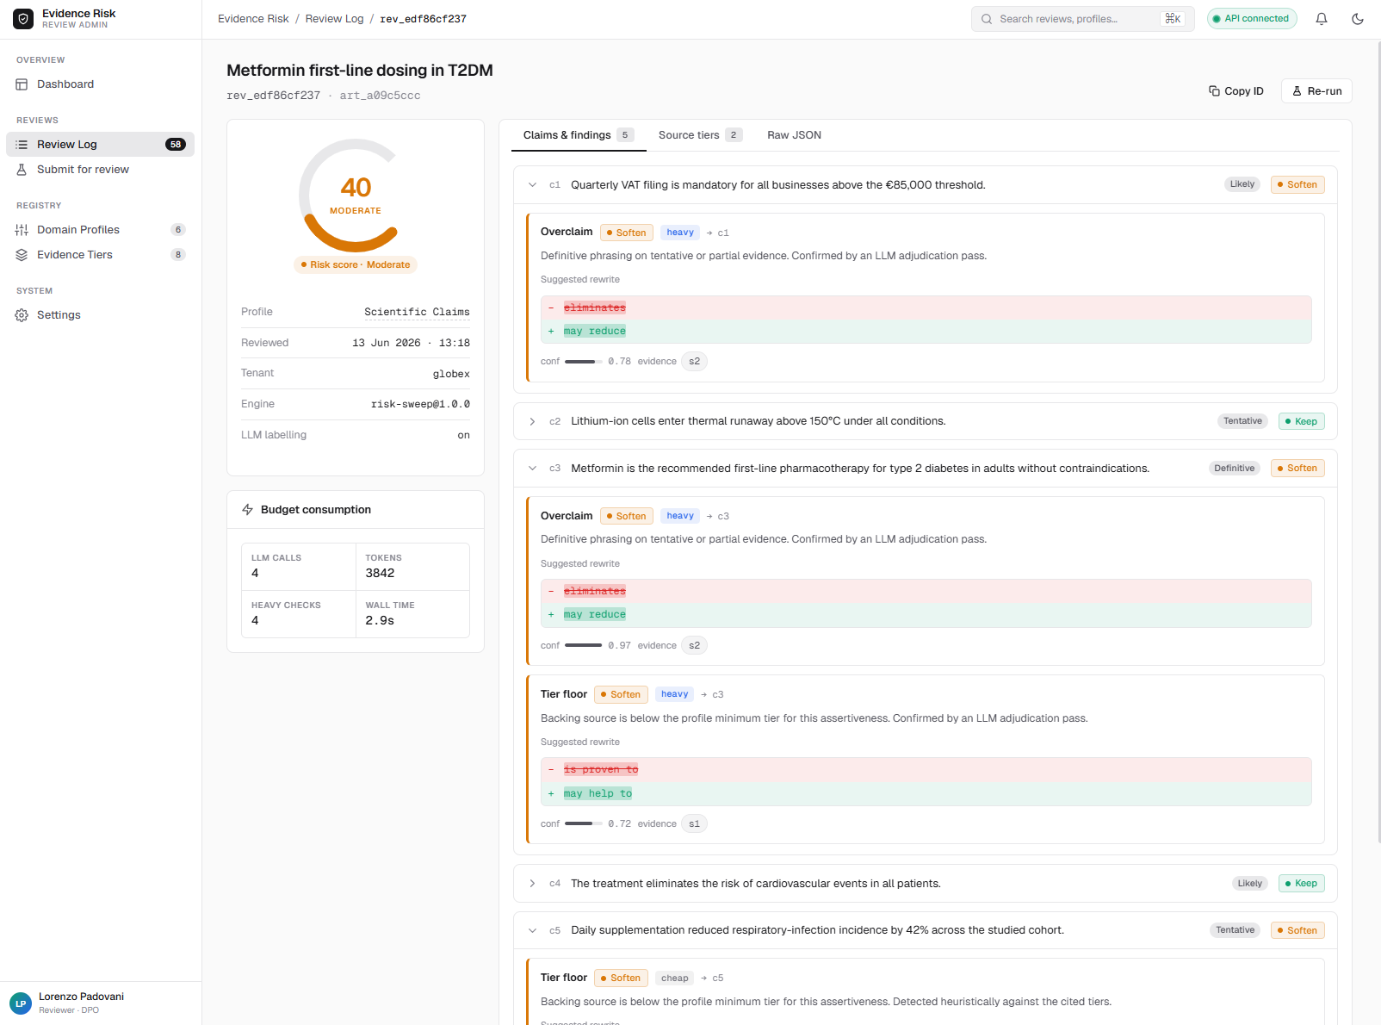Click the 0.97 confidence bar
This screenshot has width=1381, height=1025.
tap(584, 645)
